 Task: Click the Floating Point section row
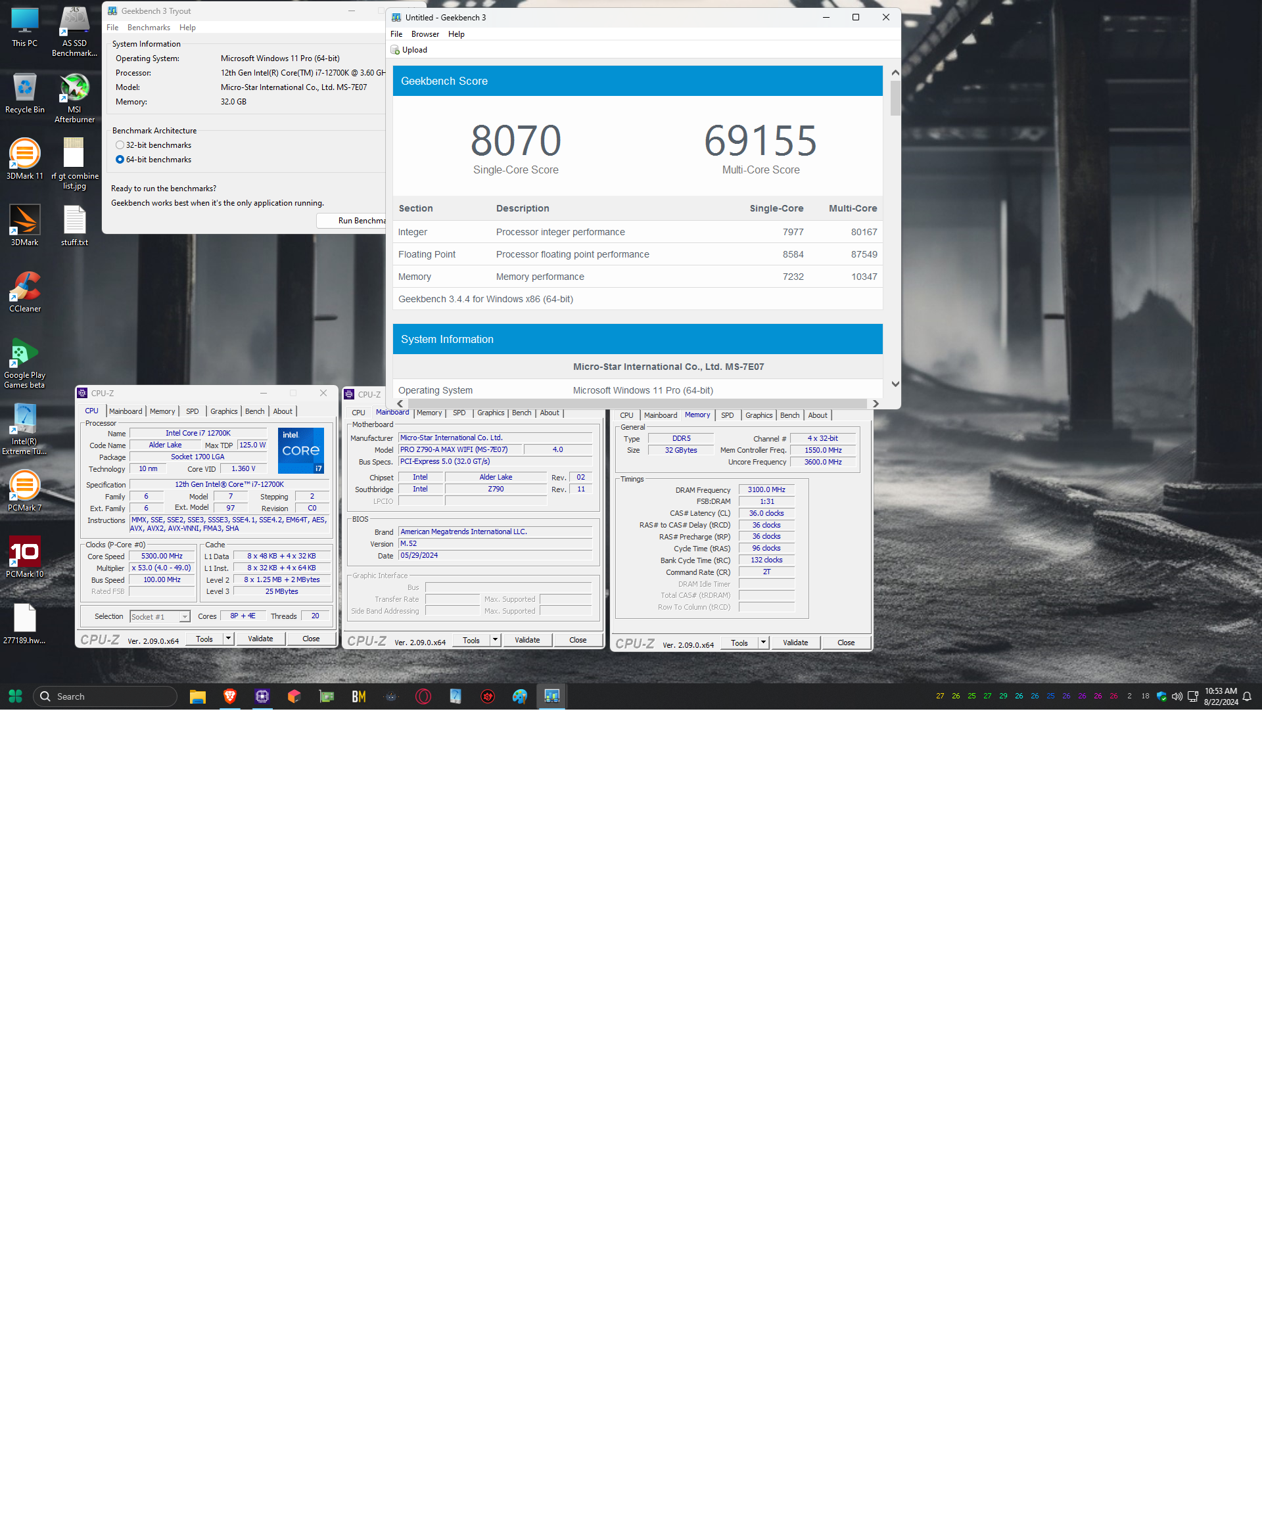[638, 255]
